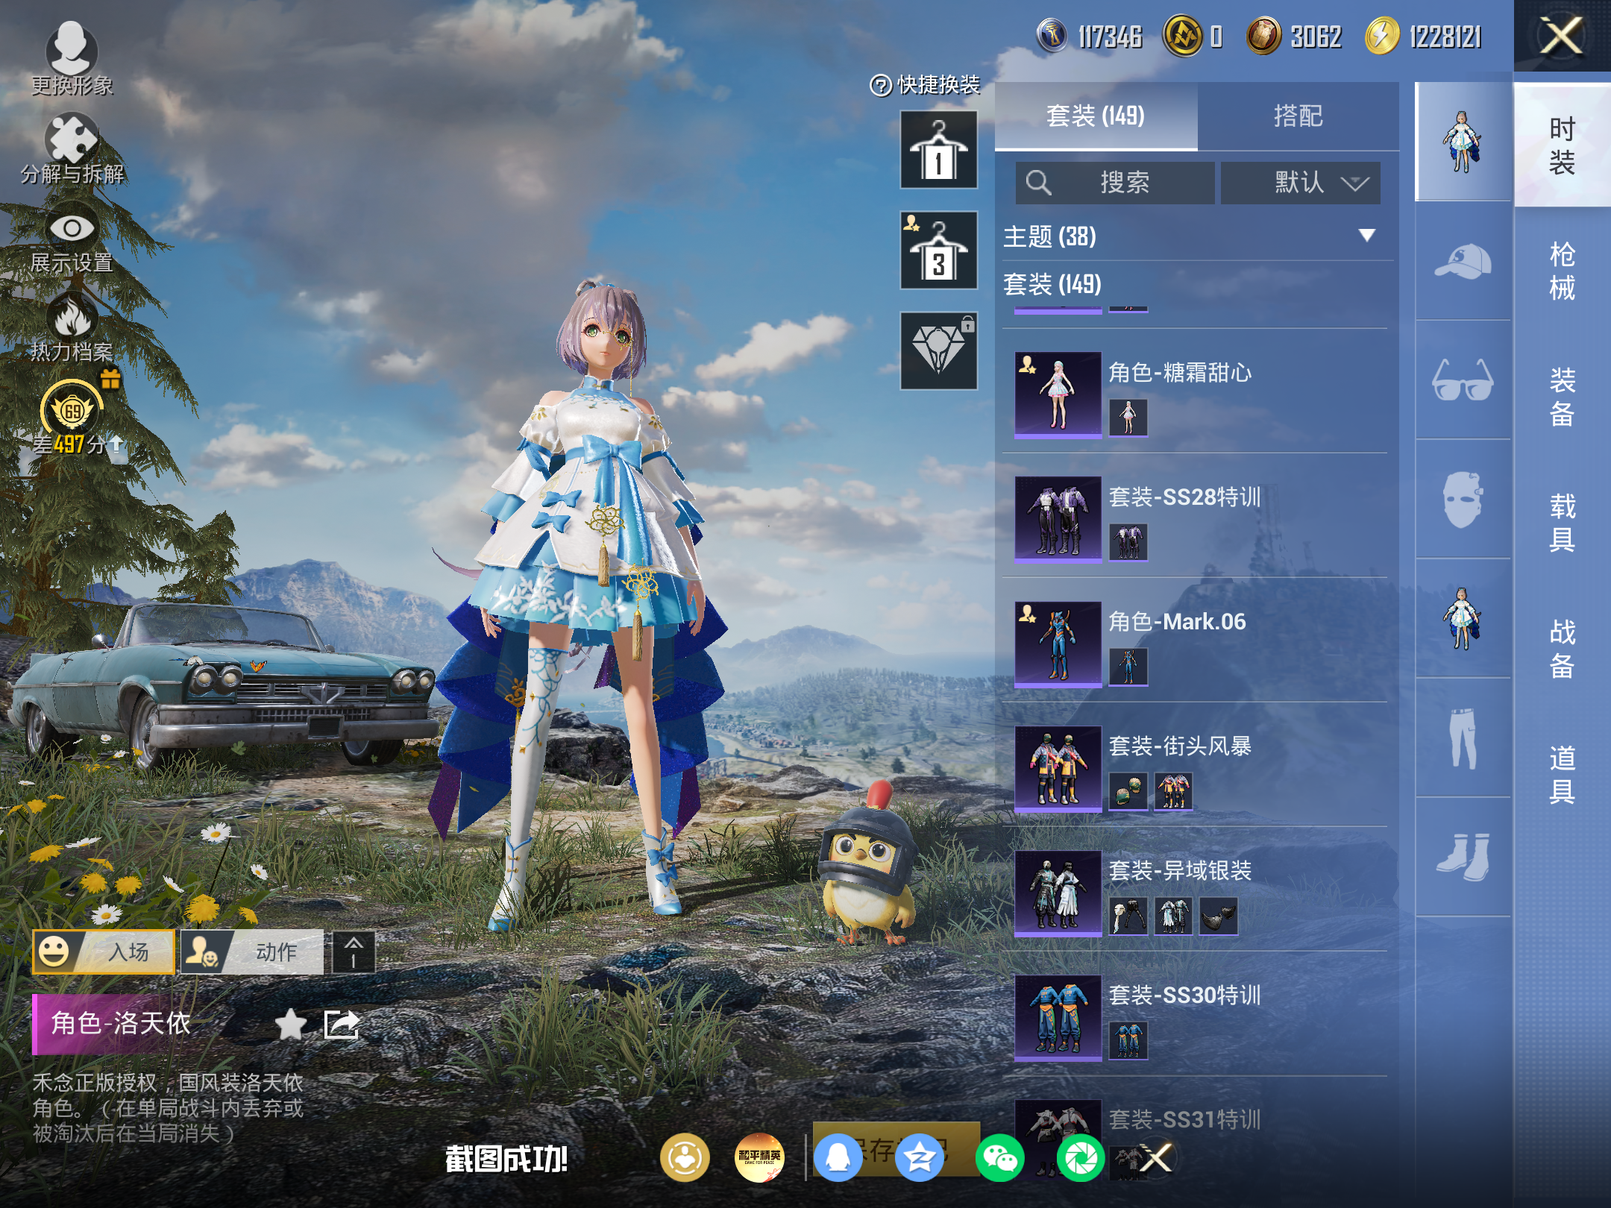Switch to the 道具 side tab
Image resolution: width=1611 pixels, height=1208 pixels.
(x=1562, y=775)
